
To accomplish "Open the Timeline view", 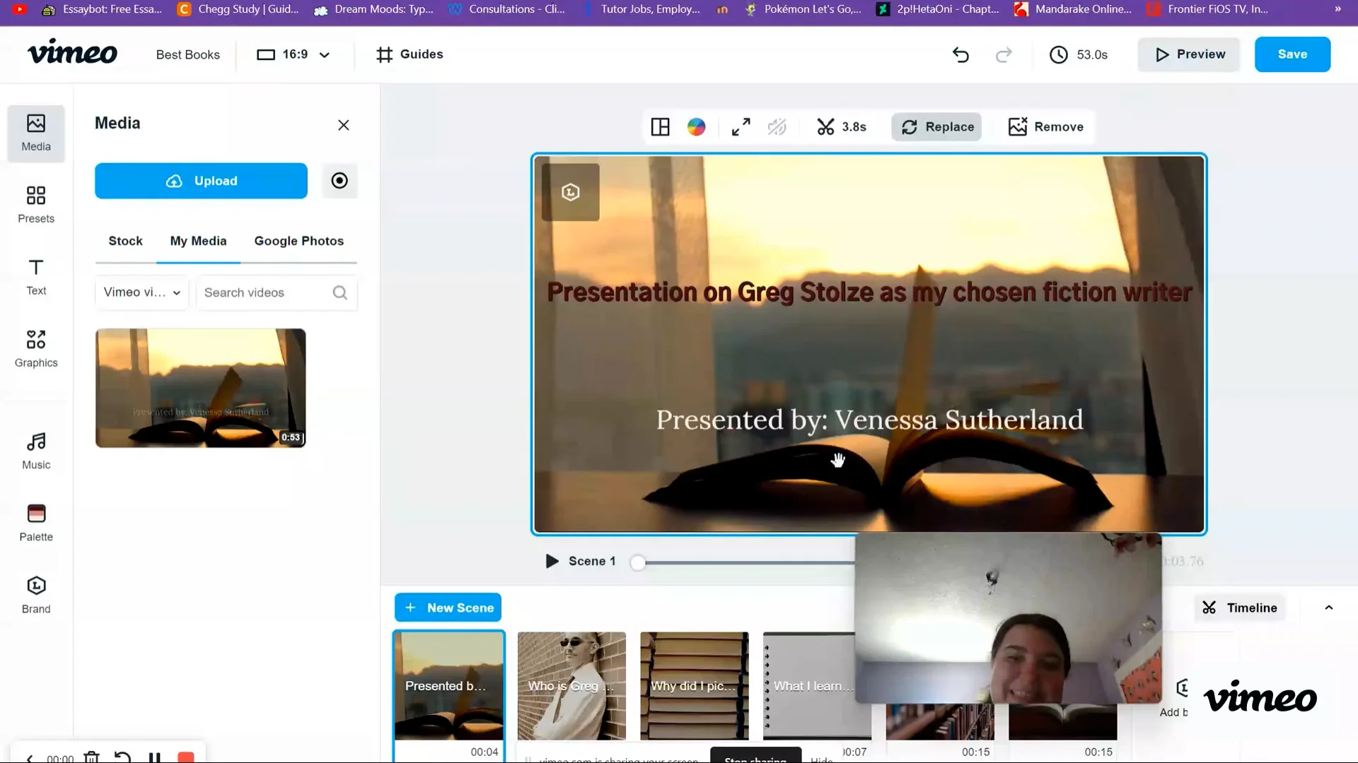I will point(1240,608).
